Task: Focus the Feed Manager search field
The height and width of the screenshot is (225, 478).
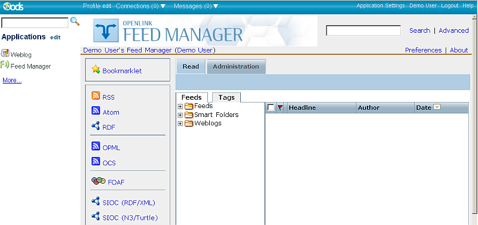Action: point(363,30)
